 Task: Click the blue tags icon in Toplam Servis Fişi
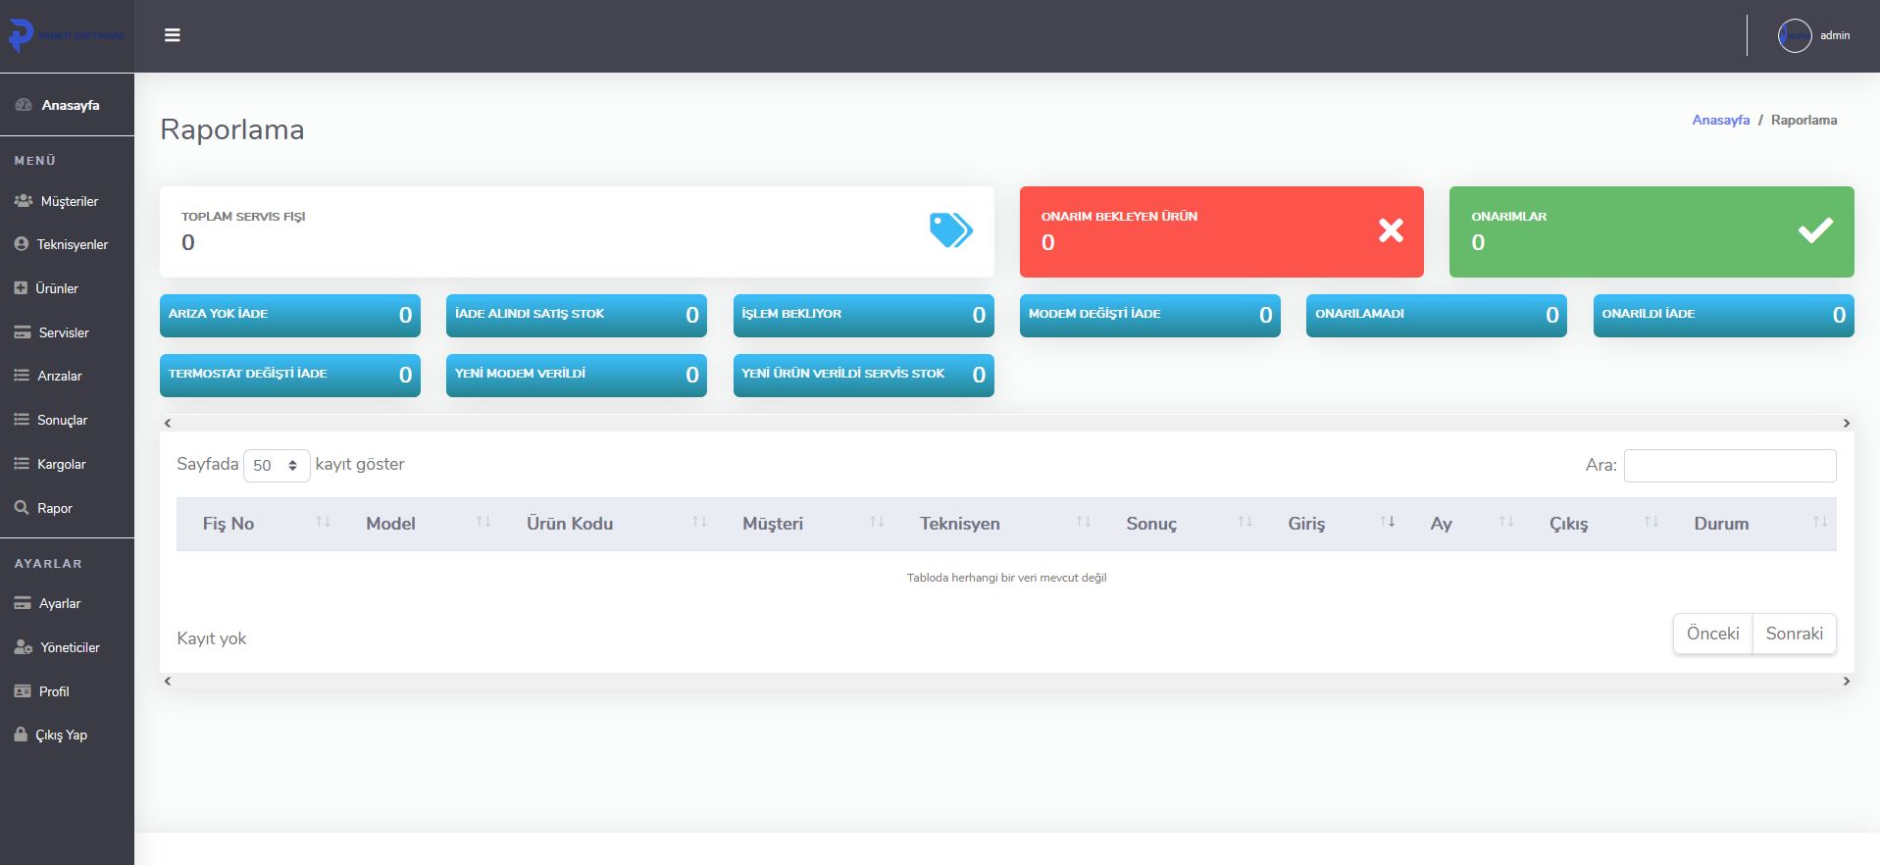950,230
